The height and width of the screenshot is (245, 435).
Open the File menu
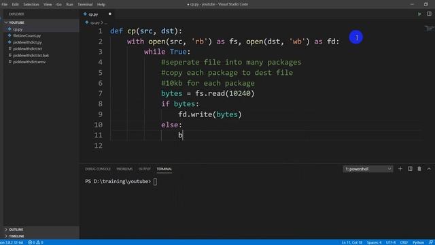coord(5,5)
